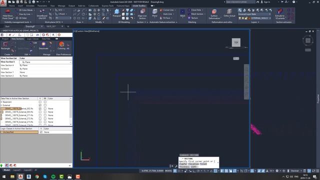Click Extrude to VS extents icon
Viewport: 320px width, 180px height.
click(280, 11)
